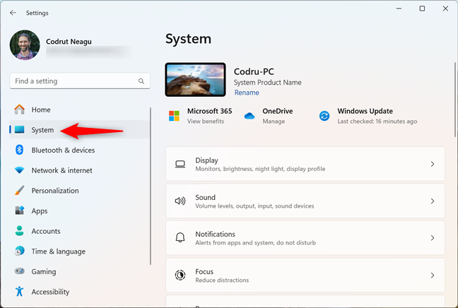
Task: Click the Bluetooth icon
Action: pyautogui.click(x=20, y=150)
